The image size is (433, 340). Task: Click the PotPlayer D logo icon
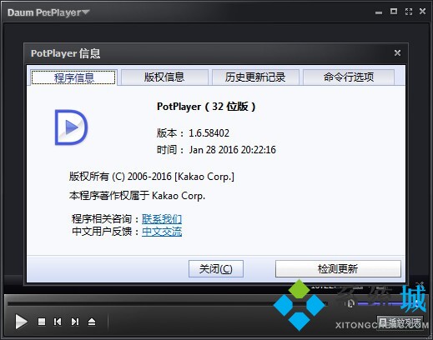[x=71, y=127]
